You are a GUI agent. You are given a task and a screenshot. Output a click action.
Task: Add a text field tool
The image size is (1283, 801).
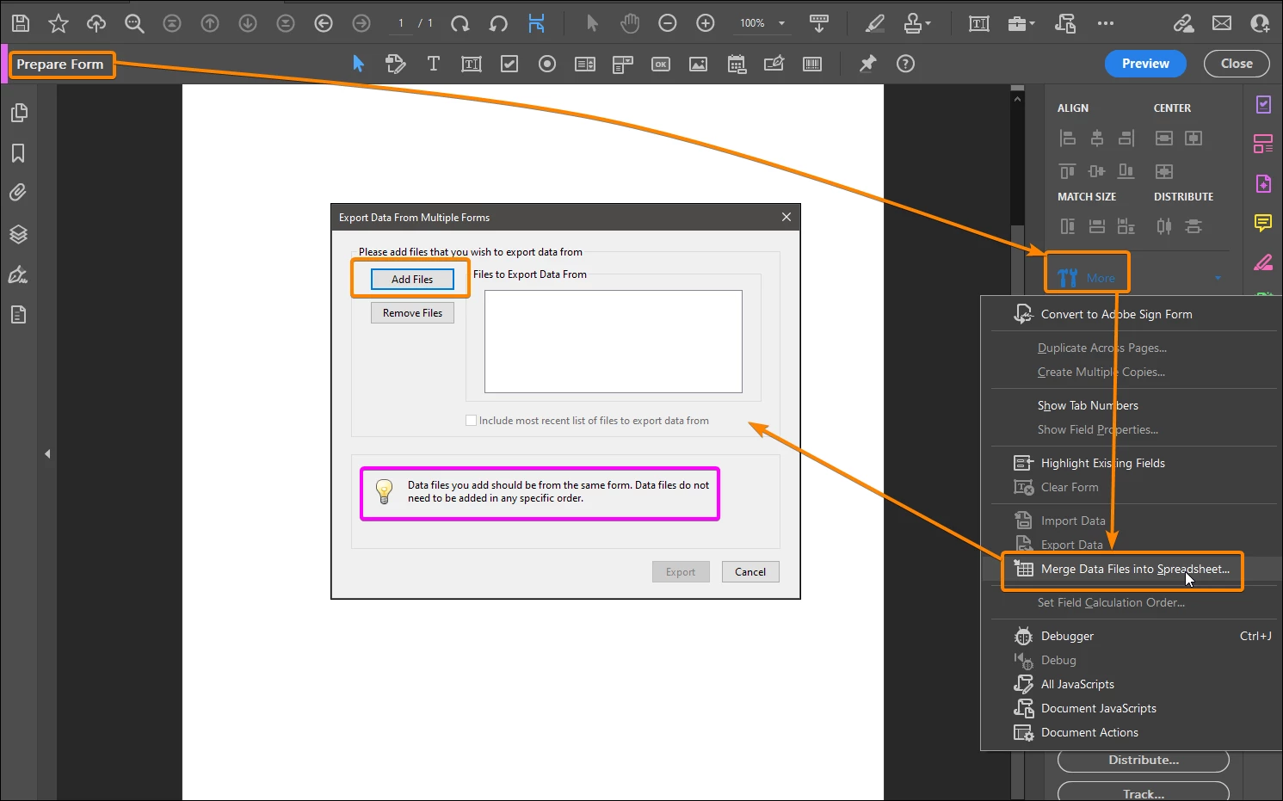pos(472,64)
